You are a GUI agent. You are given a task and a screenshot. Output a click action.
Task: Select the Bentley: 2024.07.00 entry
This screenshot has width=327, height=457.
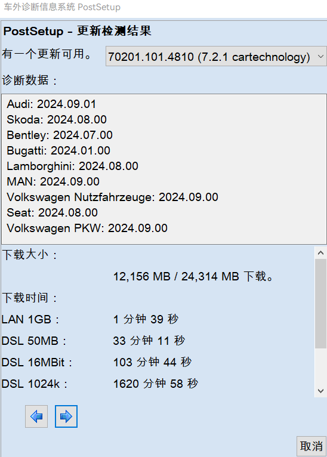60,135
